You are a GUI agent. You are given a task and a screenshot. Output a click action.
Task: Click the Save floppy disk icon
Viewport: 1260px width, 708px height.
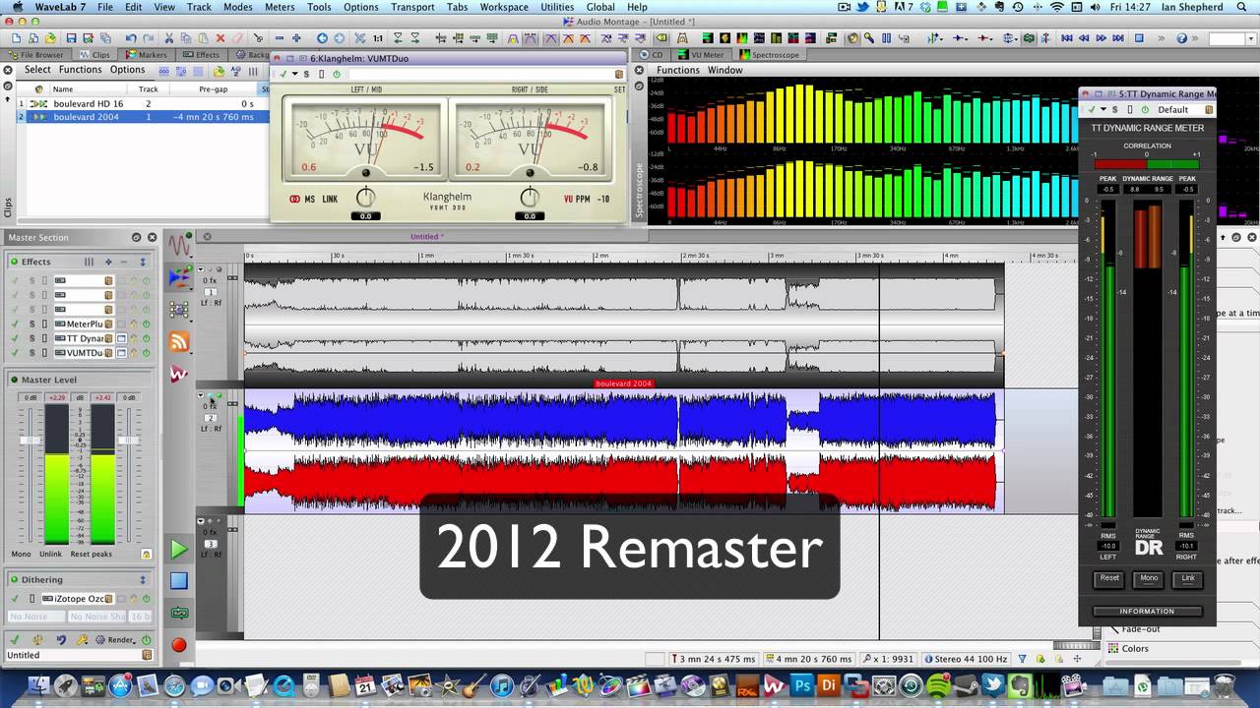pos(74,38)
